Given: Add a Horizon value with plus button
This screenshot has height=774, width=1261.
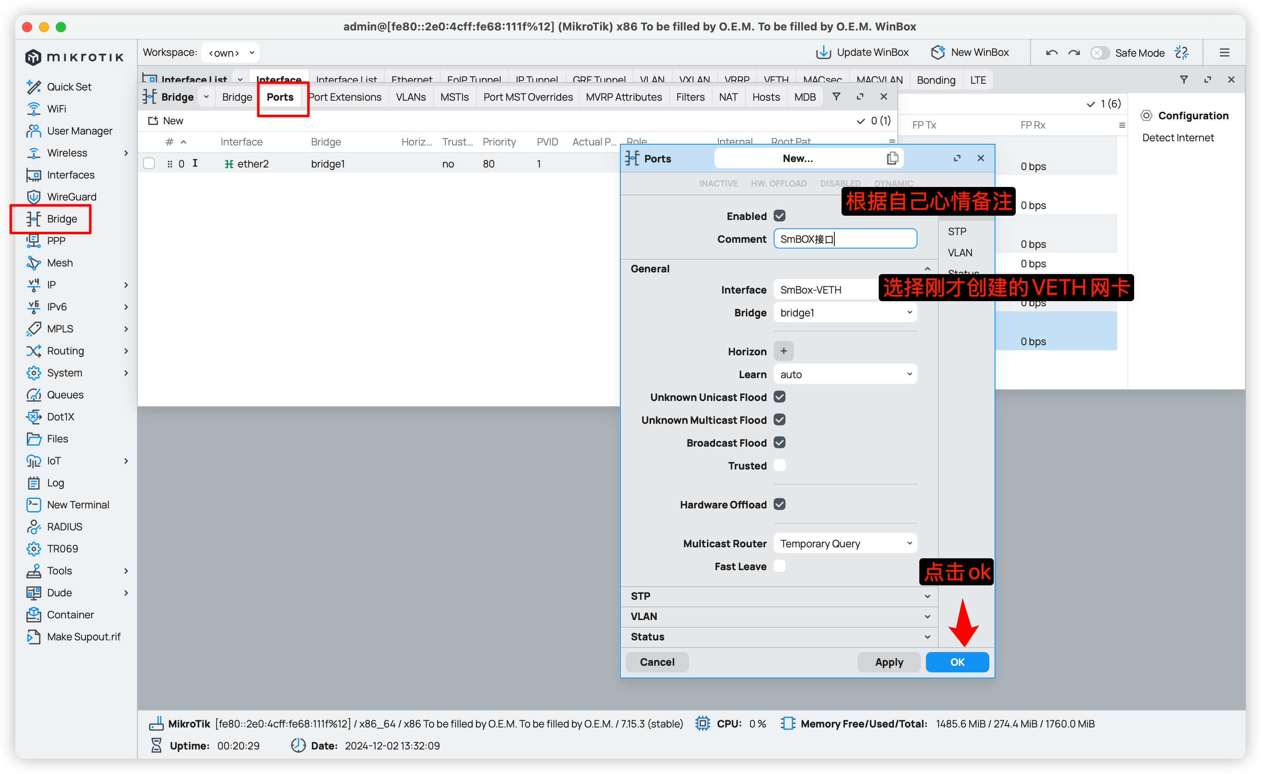Looking at the screenshot, I should [x=783, y=351].
